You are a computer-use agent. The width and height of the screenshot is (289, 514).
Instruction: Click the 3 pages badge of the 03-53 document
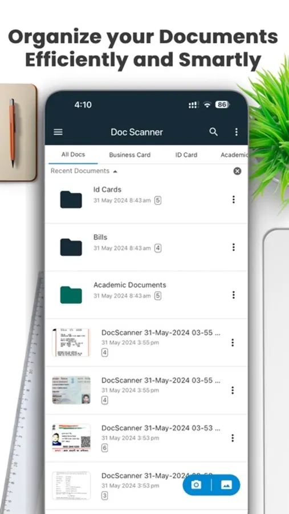(x=104, y=496)
